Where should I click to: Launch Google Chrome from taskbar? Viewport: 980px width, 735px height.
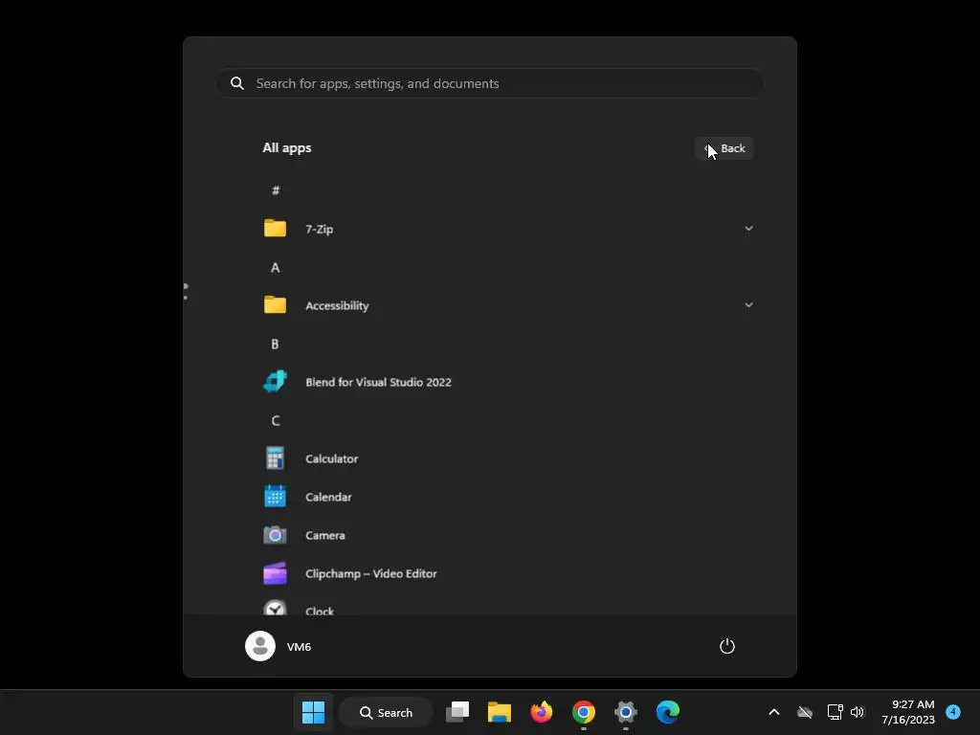(x=583, y=712)
